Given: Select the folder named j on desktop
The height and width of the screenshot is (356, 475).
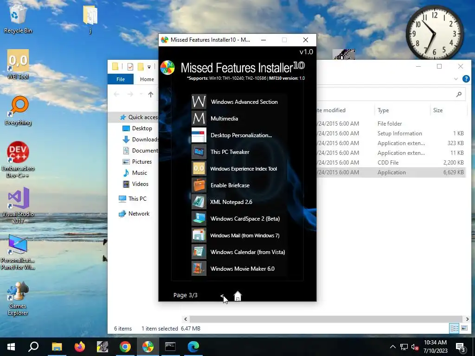Looking at the screenshot, I should point(90,19).
